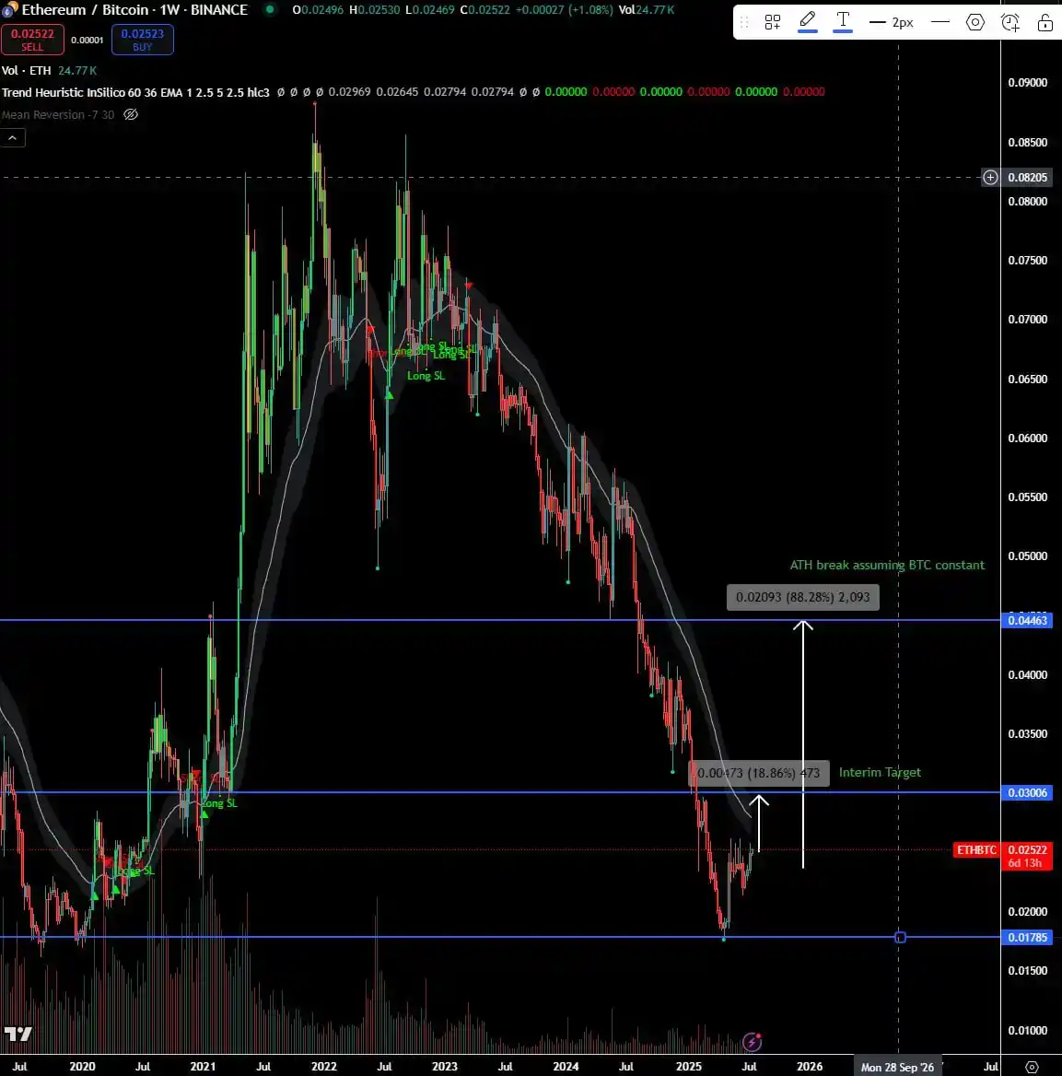Toggle the lock icon for the drawing
Image resolution: width=1062 pixels, height=1076 pixels.
1044,22
